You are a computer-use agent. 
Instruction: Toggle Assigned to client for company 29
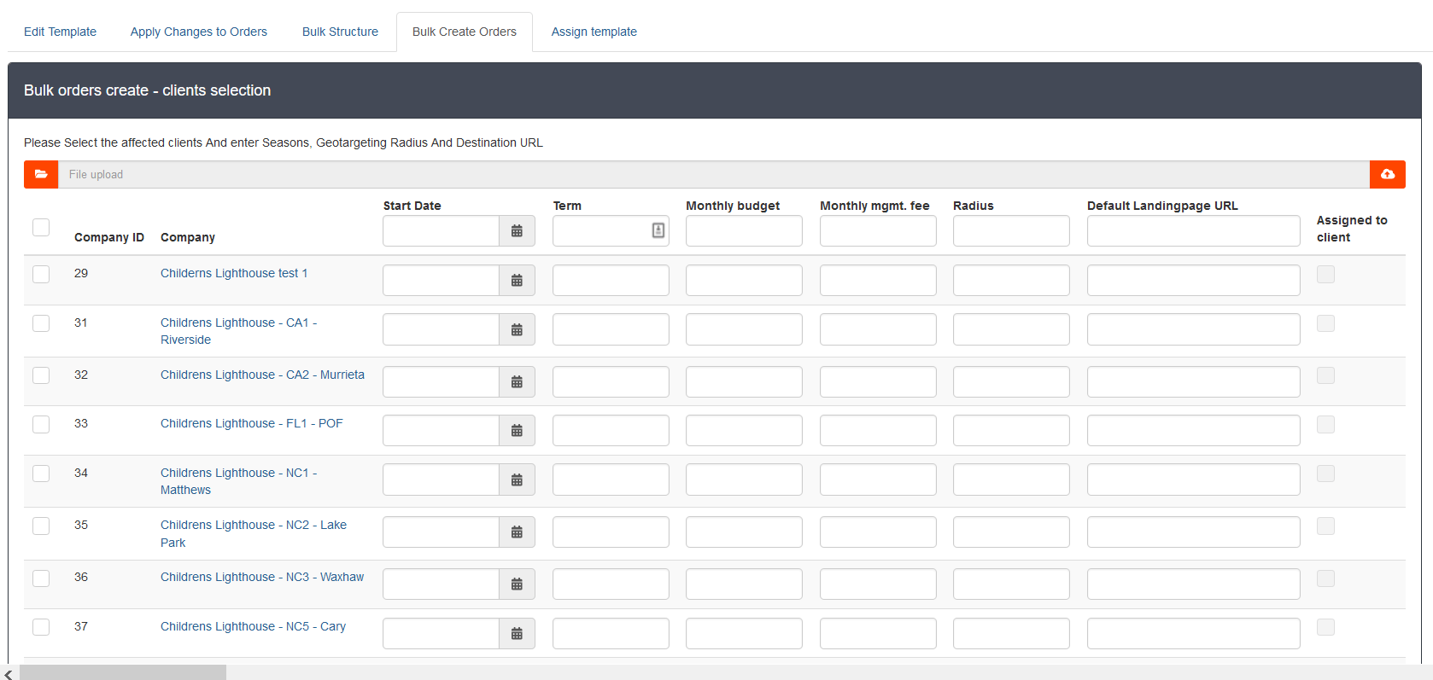pos(1325,274)
